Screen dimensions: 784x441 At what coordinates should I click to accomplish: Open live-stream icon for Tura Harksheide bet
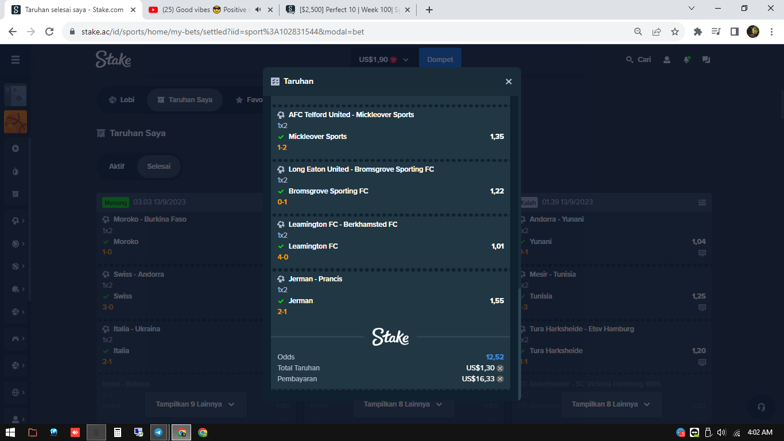tap(702, 362)
